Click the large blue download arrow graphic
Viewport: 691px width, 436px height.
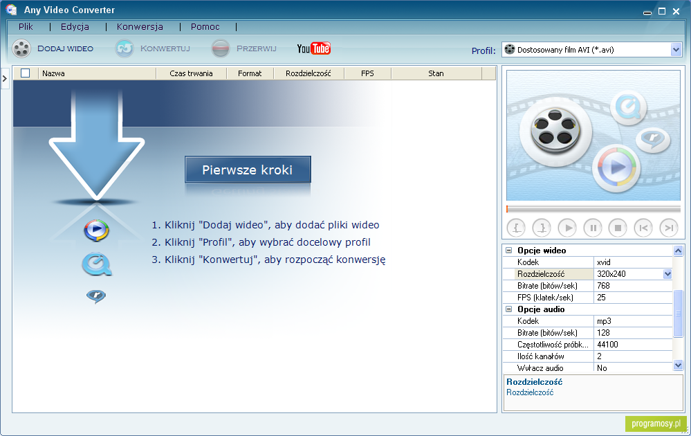pyautogui.click(x=97, y=145)
